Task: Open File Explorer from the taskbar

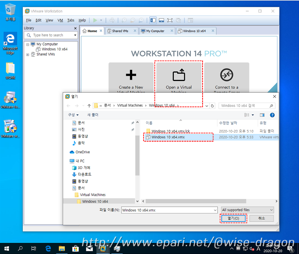Action: click(62, 248)
